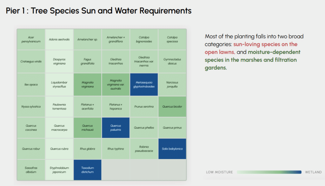This screenshot has height=186, width=325.
Task: Select the Sassafras albidum cell
Action: tap(31, 170)
